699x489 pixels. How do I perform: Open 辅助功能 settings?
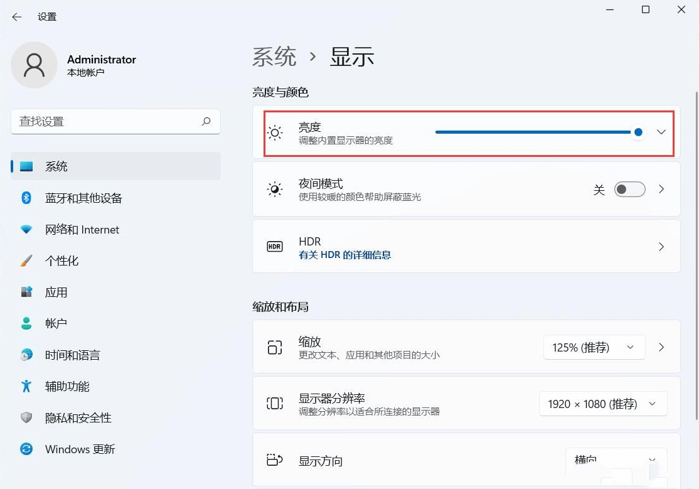[x=73, y=386]
